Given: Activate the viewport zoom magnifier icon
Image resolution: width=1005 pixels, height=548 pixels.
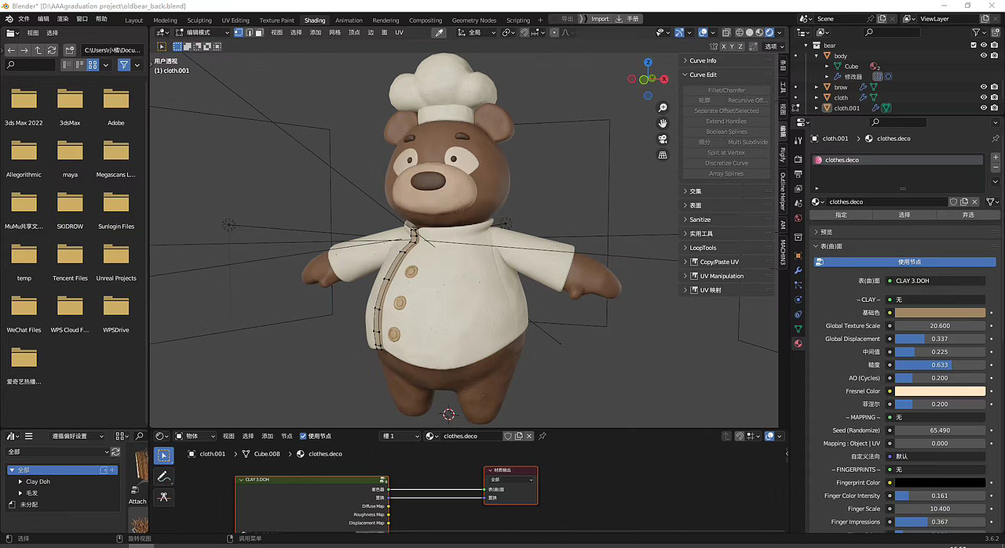Looking at the screenshot, I should click(662, 107).
